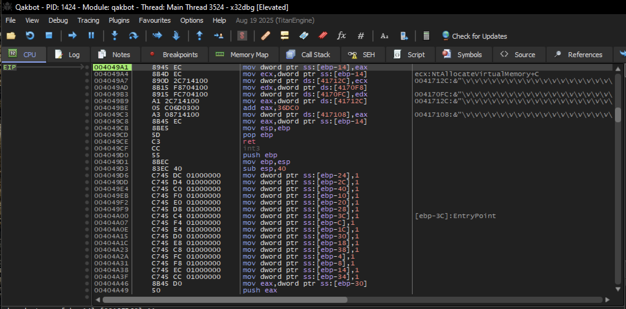626x309 pixels.
Task: Open the Plugins menu
Action: pos(119,20)
